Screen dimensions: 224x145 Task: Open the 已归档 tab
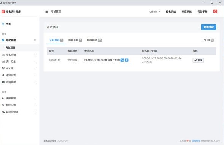pyautogui.click(x=208, y=40)
